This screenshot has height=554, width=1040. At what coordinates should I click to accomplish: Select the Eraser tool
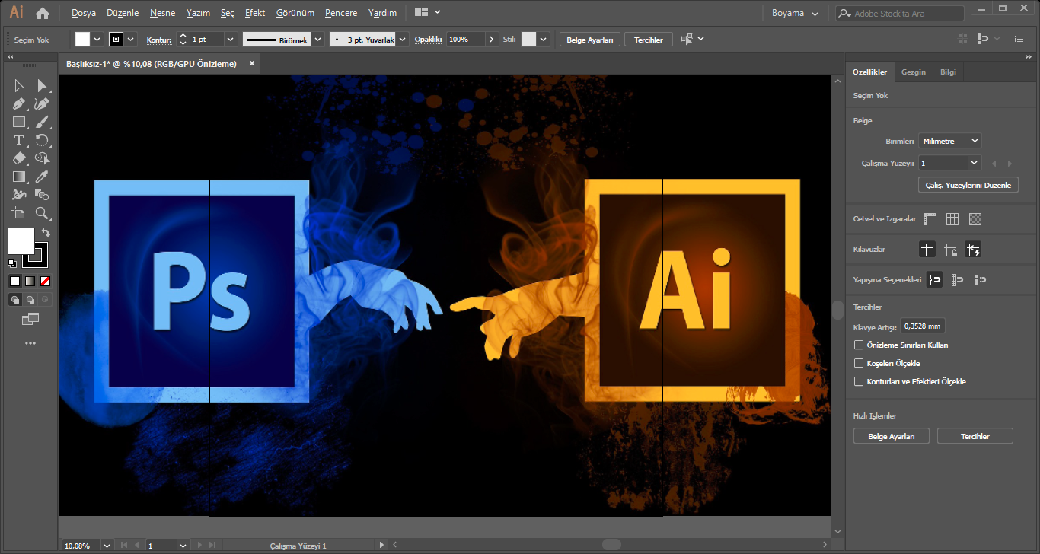19,158
